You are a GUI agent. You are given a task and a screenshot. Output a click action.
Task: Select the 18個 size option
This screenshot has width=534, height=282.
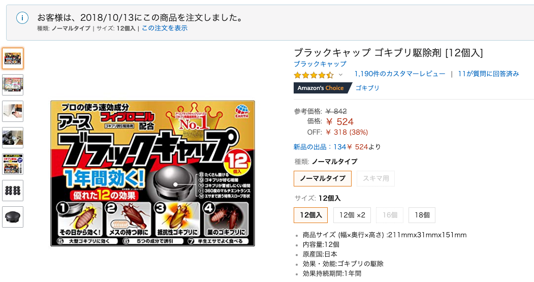pyautogui.click(x=422, y=215)
